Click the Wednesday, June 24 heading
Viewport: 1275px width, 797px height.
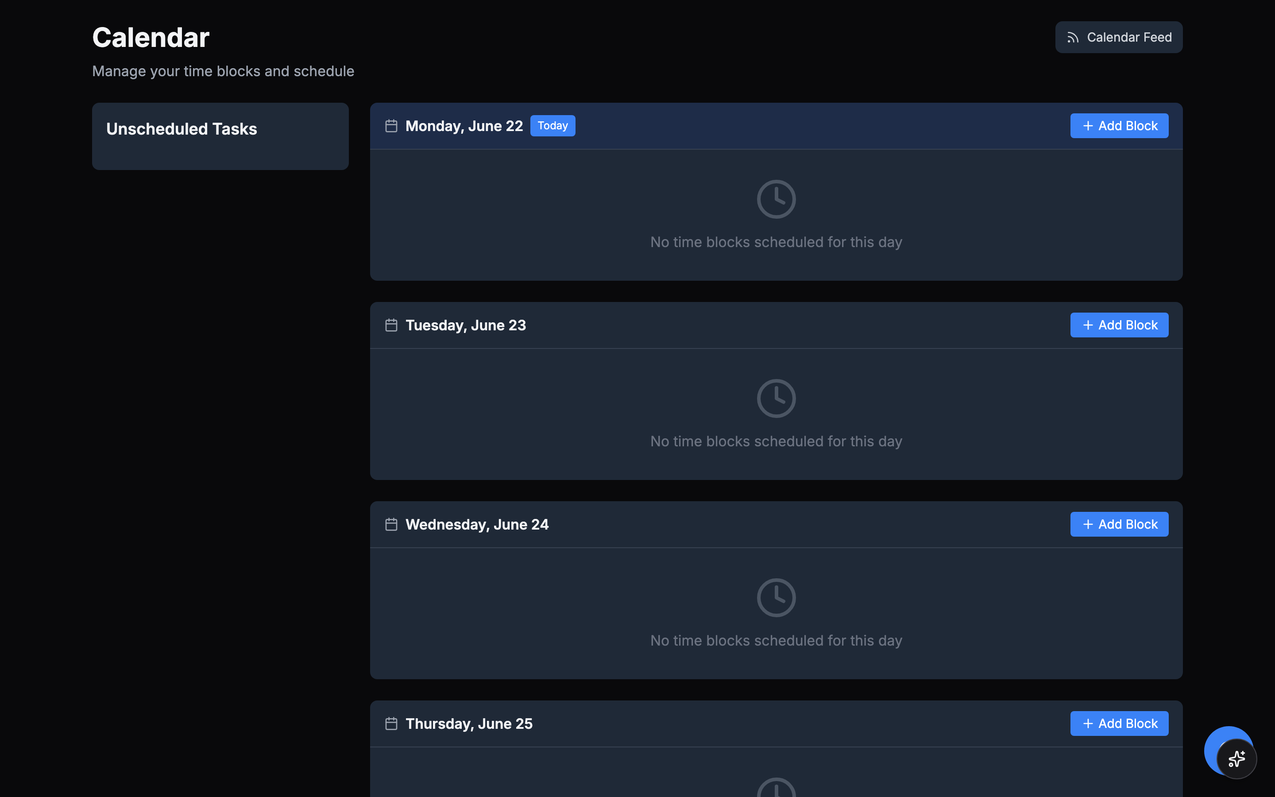(x=477, y=525)
